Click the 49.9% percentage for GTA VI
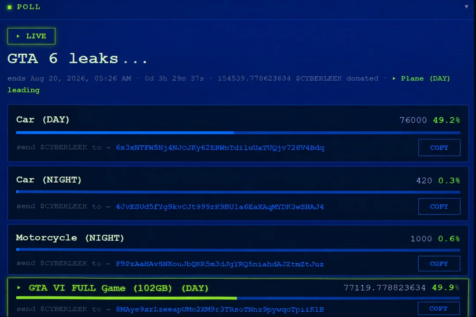 (x=446, y=288)
